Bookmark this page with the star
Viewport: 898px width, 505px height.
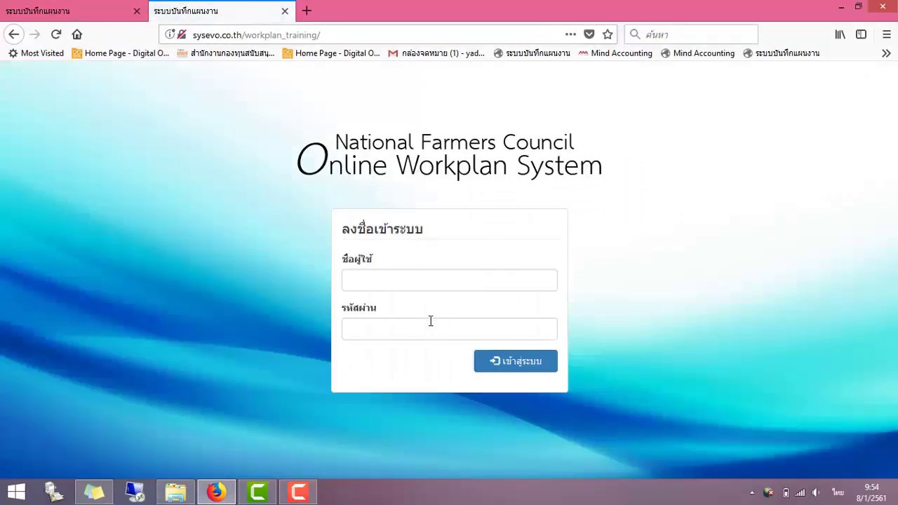pyautogui.click(x=608, y=34)
